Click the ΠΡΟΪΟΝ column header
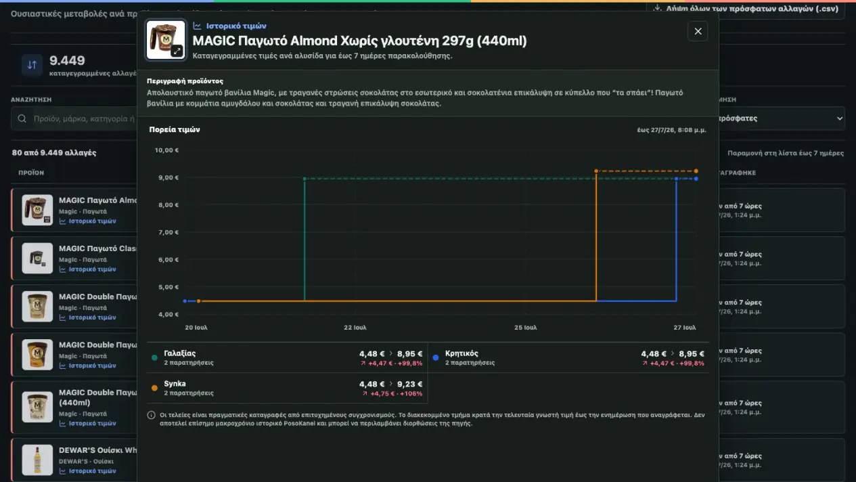The width and height of the screenshot is (856, 482). tap(31, 173)
